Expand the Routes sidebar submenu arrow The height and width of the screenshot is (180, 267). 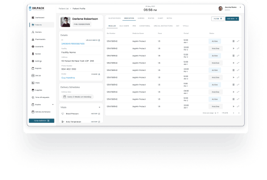(x=53, y=104)
